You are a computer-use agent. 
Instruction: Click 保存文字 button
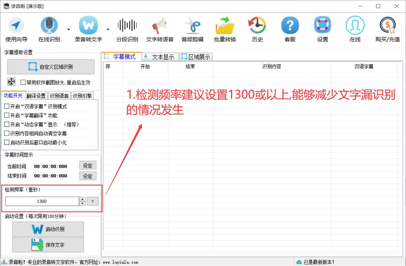point(48,245)
